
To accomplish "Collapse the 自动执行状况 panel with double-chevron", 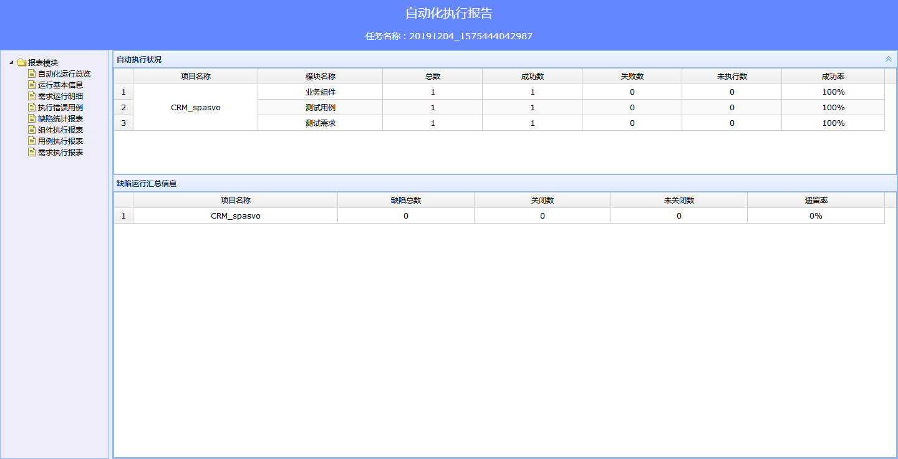I will (889, 59).
